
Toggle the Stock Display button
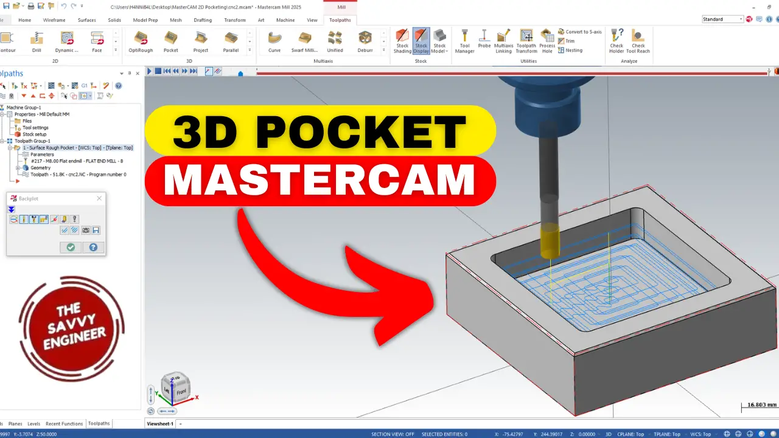pos(421,41)
